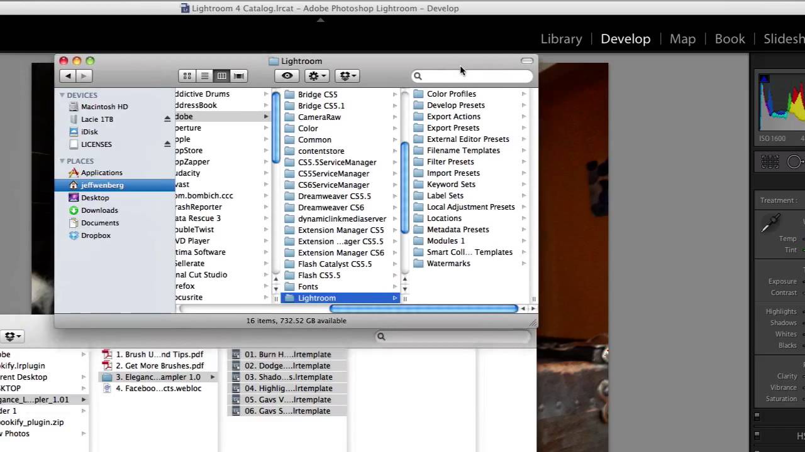Click the middle column vertical scrollbar

point(405,188)
